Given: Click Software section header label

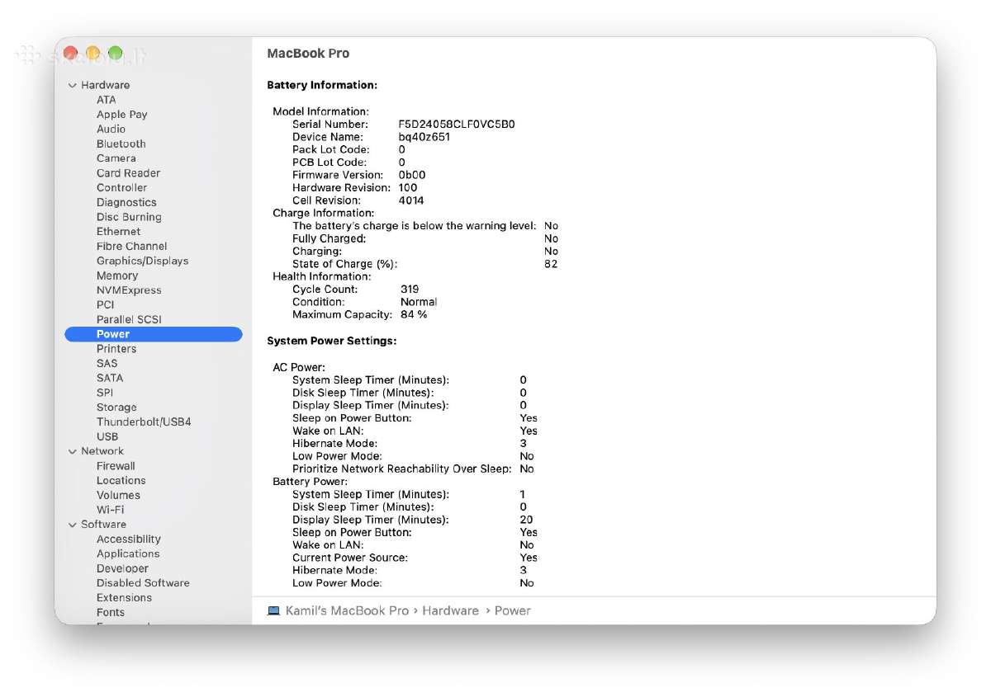Looking at the screenshot, I should click(103, 525).
